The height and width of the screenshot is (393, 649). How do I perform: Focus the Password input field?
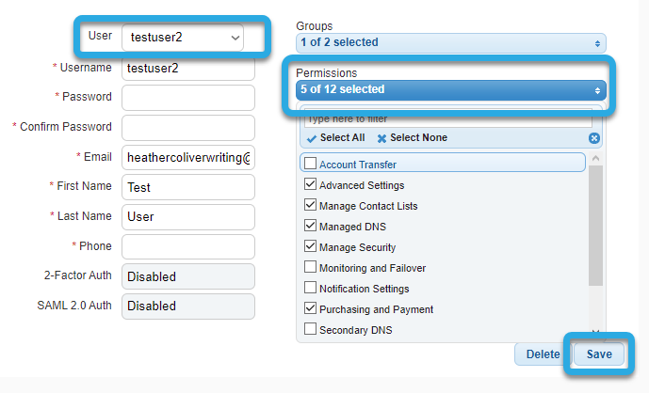click(x=188, y=98)
